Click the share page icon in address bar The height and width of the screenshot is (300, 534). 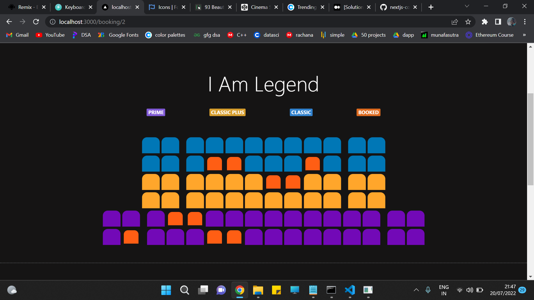pyautogui.click(x=455, y=22)
